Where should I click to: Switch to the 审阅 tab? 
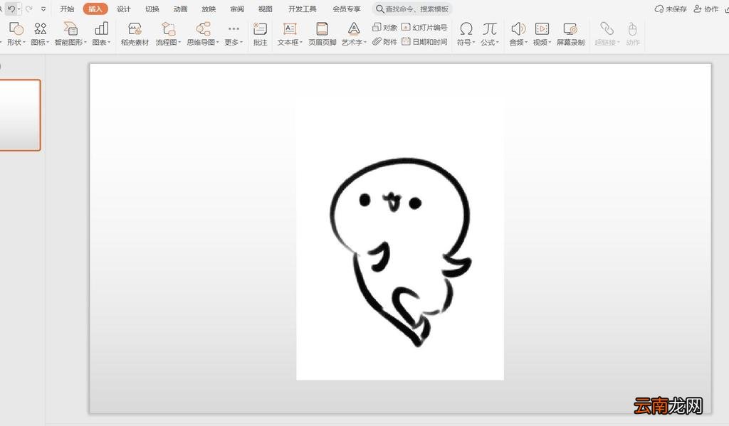click(x=237, y=9)
